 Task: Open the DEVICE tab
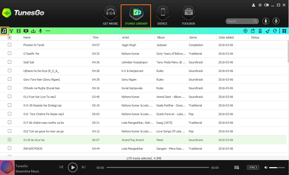[x=163, y=15]
